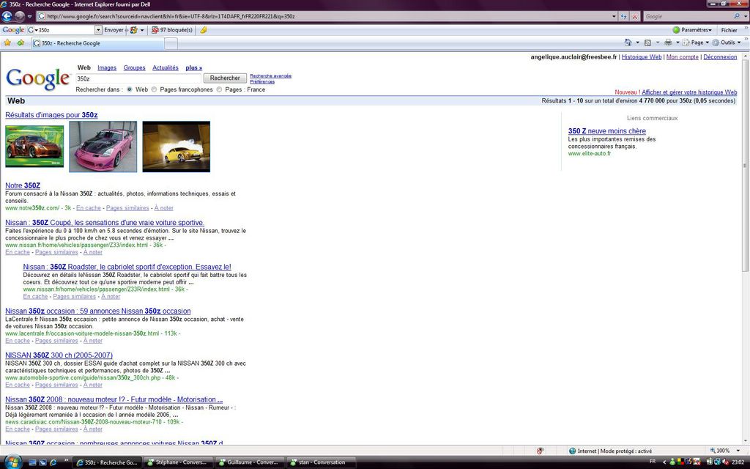Click the browser Back arrow button

pyautogui.click(x=7, y=16)
